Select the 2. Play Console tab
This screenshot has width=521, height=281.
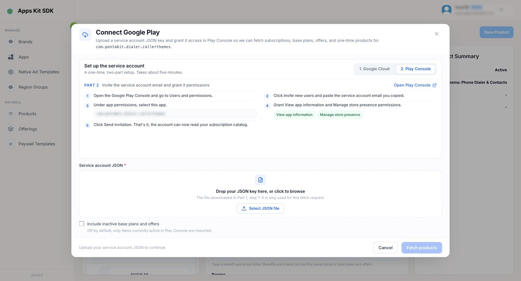(x=416, y=69)
